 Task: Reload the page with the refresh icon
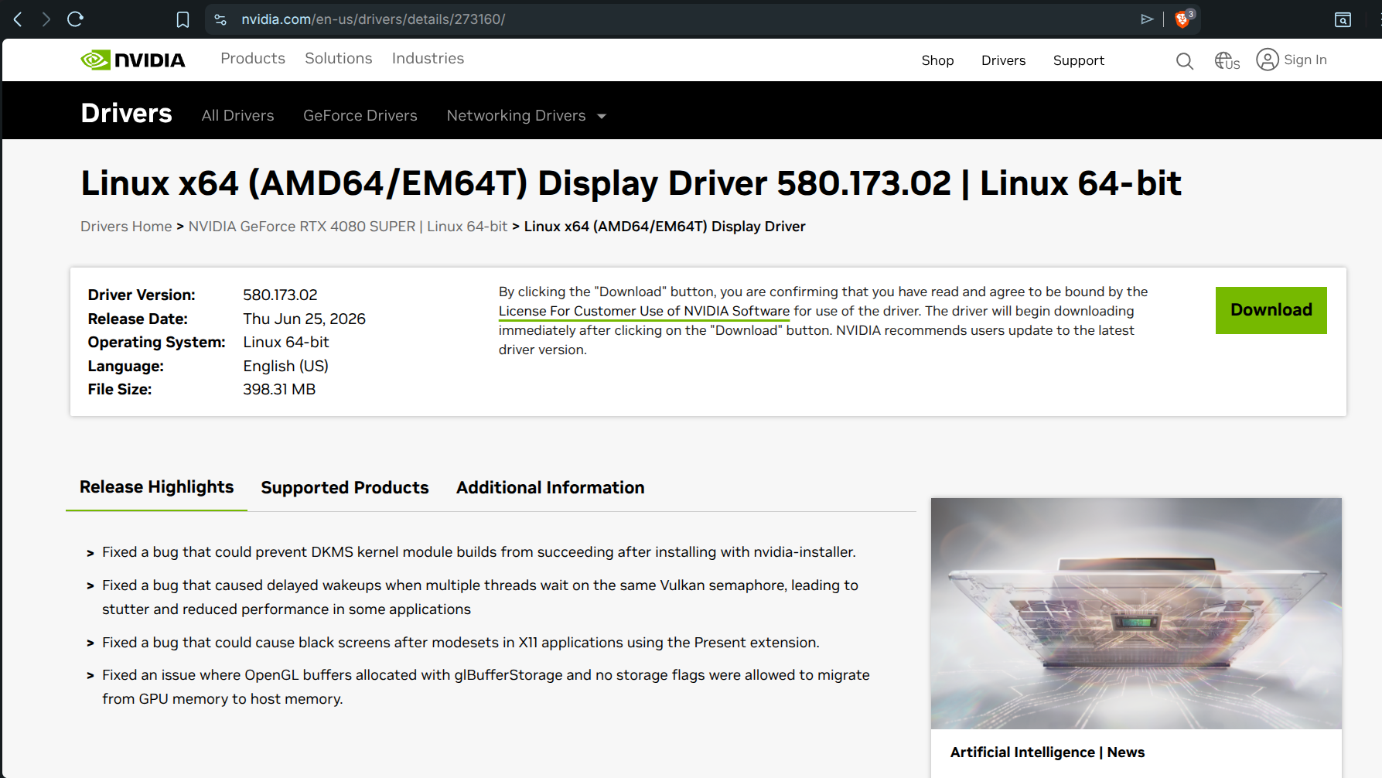click(x=75, y=19)
